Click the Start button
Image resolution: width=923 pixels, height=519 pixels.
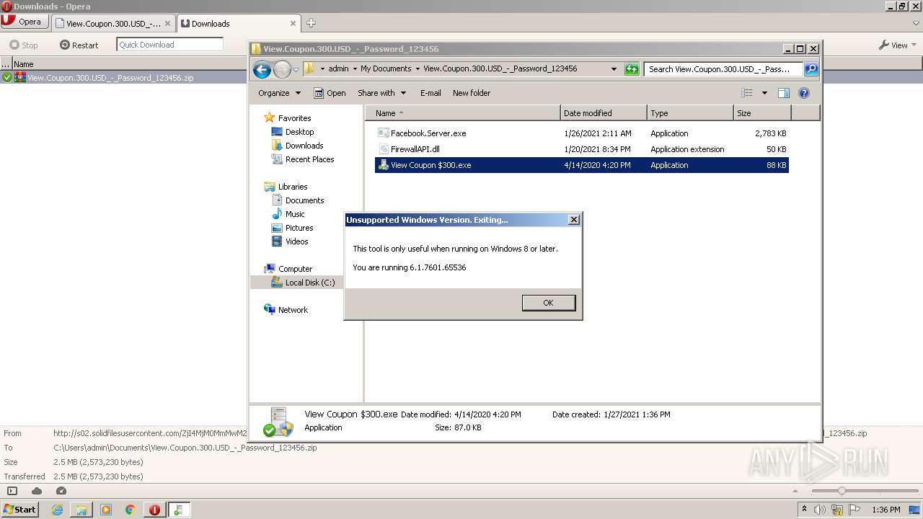pos(20,510)
